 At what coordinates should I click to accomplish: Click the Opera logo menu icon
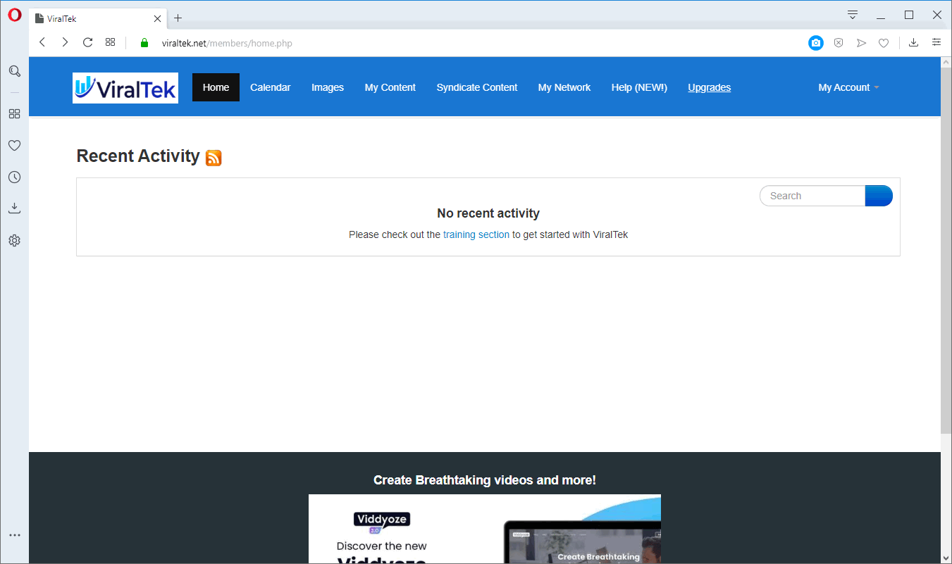tap(15, 15)
